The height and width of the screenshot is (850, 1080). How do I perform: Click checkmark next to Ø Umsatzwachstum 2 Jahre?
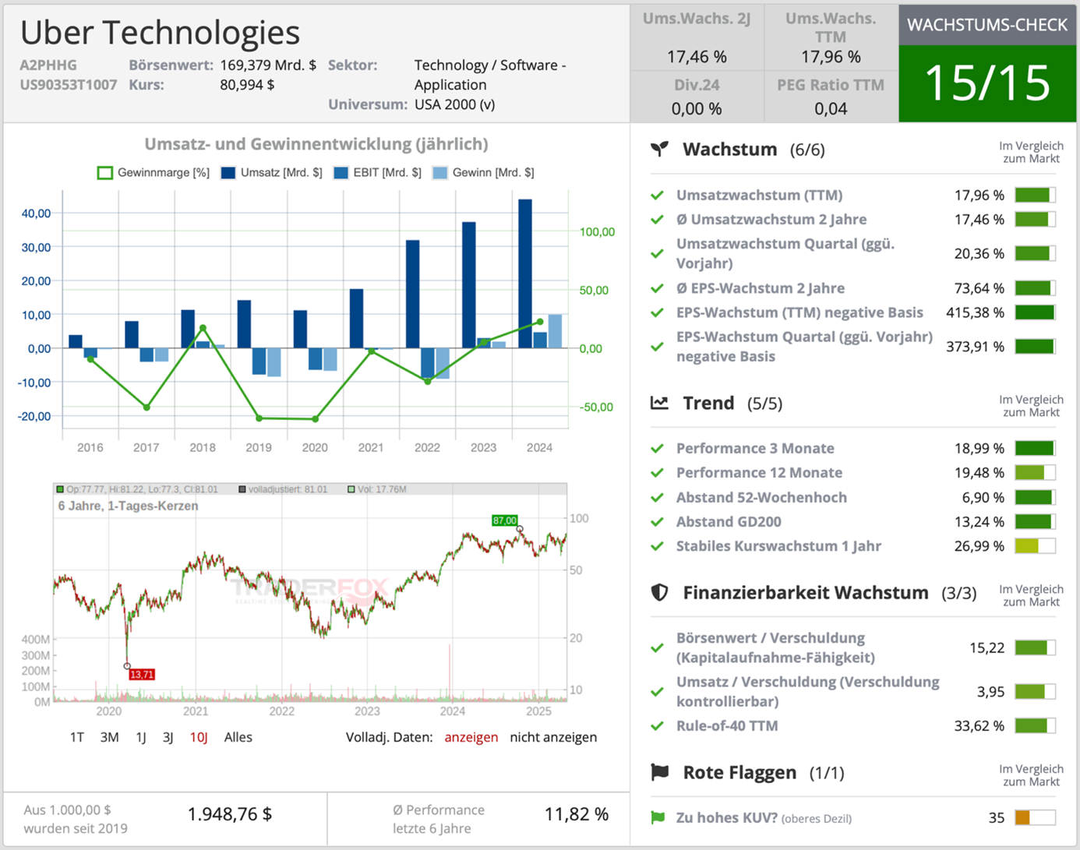(657, 220)
